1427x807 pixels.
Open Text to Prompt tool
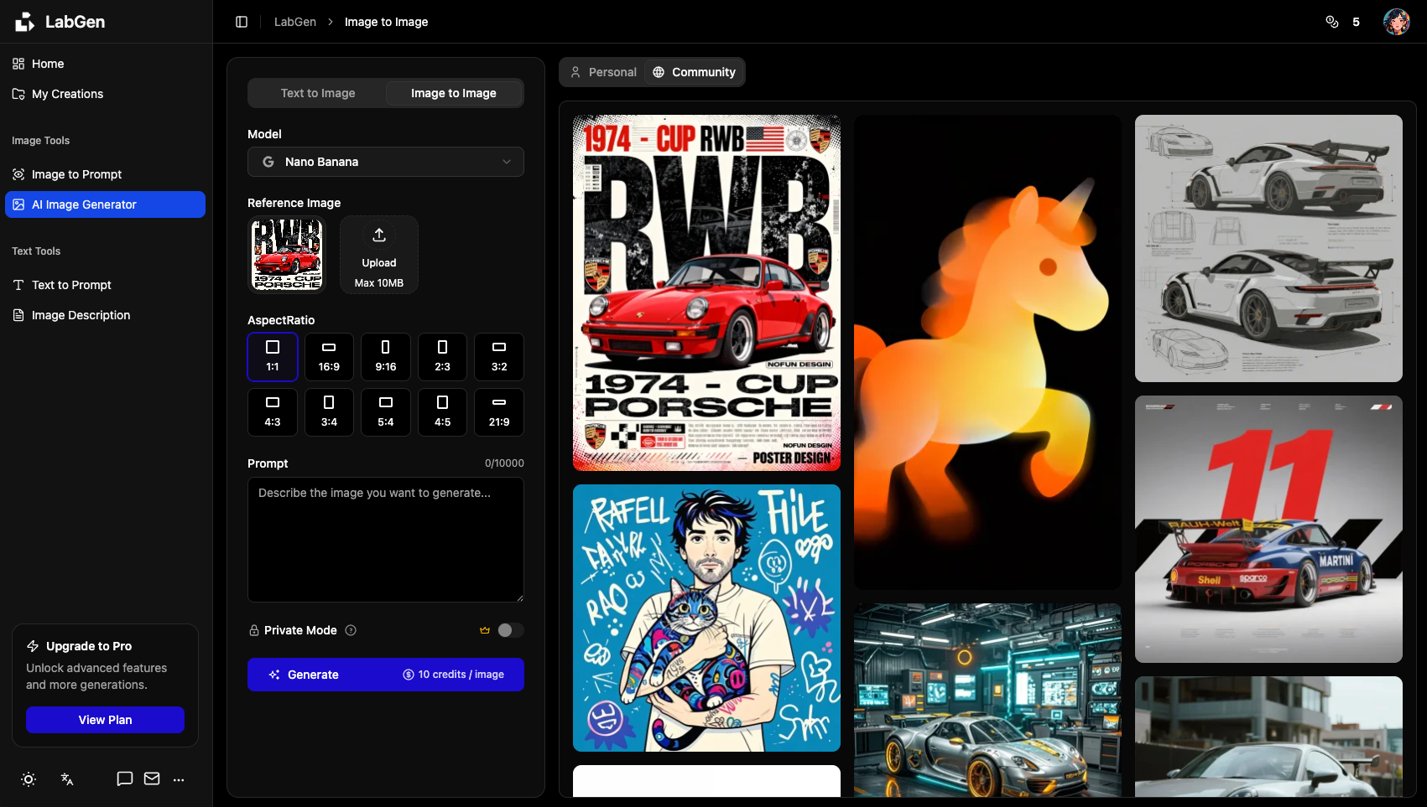point(106,285)
